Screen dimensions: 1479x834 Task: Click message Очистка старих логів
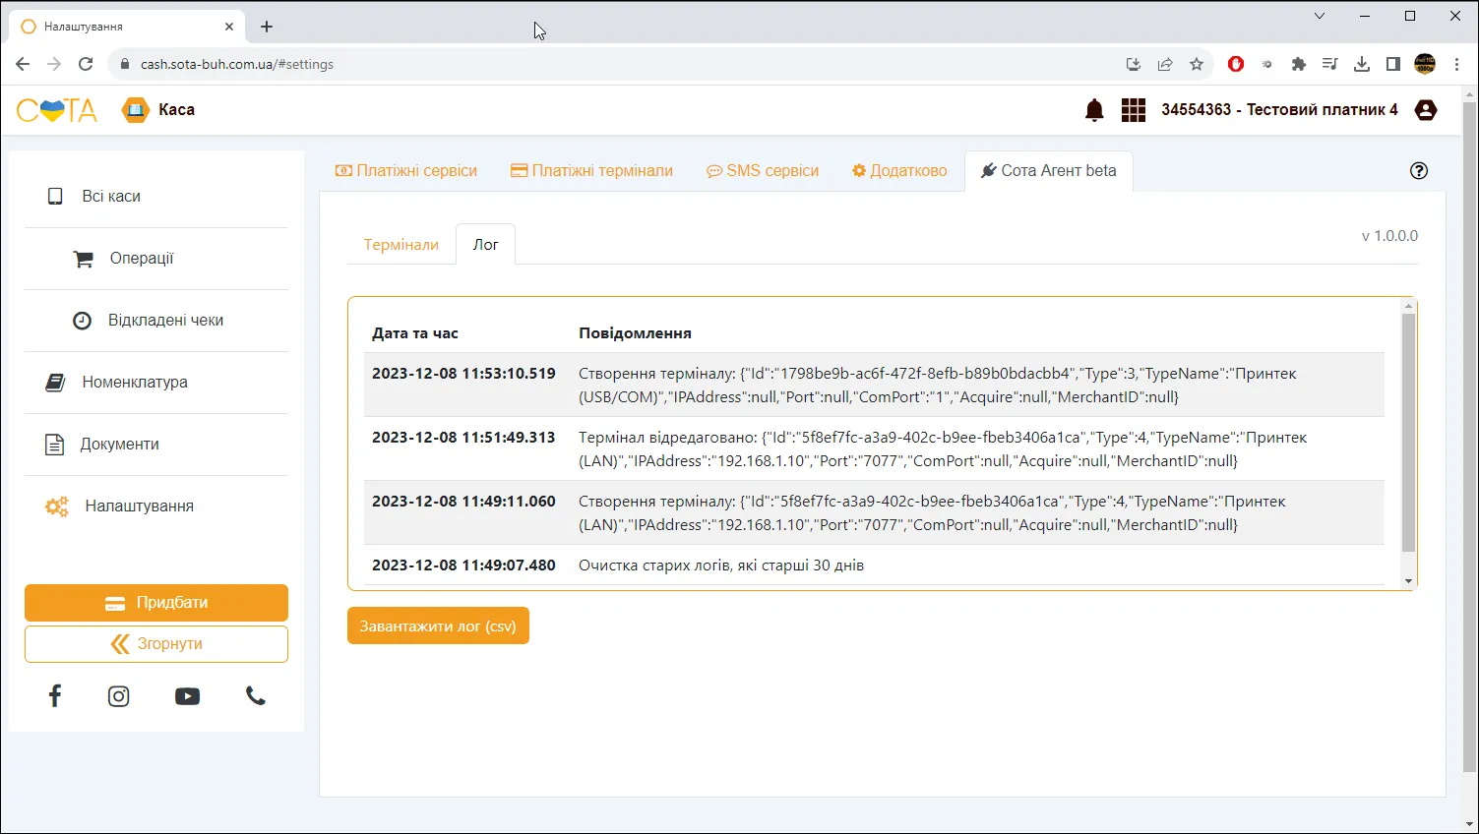(x=721, y=566)
